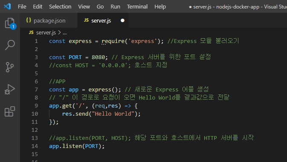The height and width of the screenshot is (162, 287).
Task: Open the File menu
Action: pyautogui.click(x=22, y=7)
